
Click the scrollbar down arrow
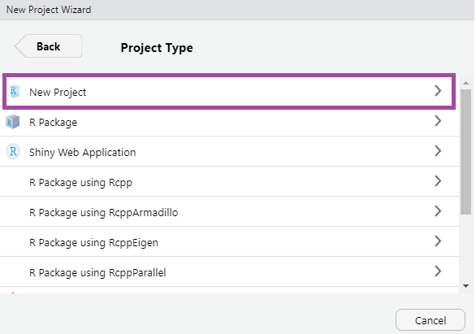(465, 286)
